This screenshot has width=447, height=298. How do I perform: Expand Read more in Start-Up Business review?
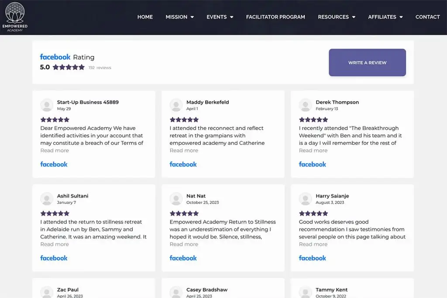tap(55, 151)
